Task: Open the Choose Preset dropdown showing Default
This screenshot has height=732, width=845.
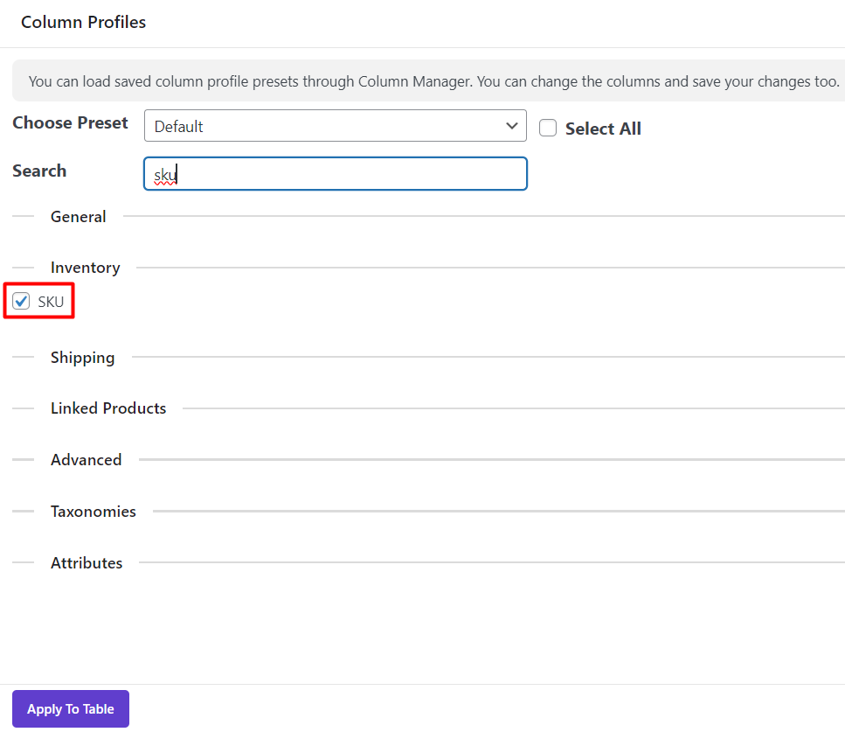Action: click(335, 126)
